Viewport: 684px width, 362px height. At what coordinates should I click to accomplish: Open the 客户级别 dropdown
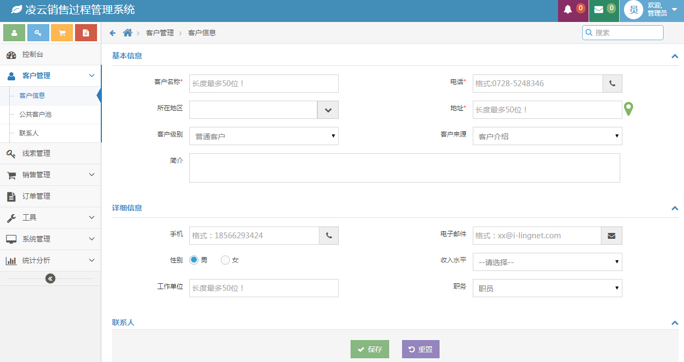coord(264,136)
